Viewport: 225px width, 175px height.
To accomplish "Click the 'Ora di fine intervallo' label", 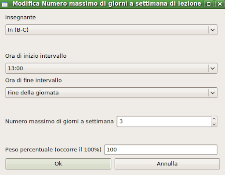I will pyautogui.click(x=33, y=80).
